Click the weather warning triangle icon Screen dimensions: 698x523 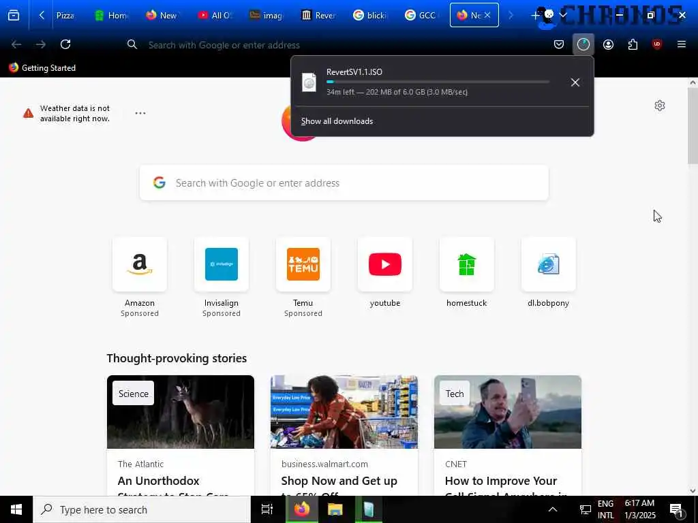[29, 114]
